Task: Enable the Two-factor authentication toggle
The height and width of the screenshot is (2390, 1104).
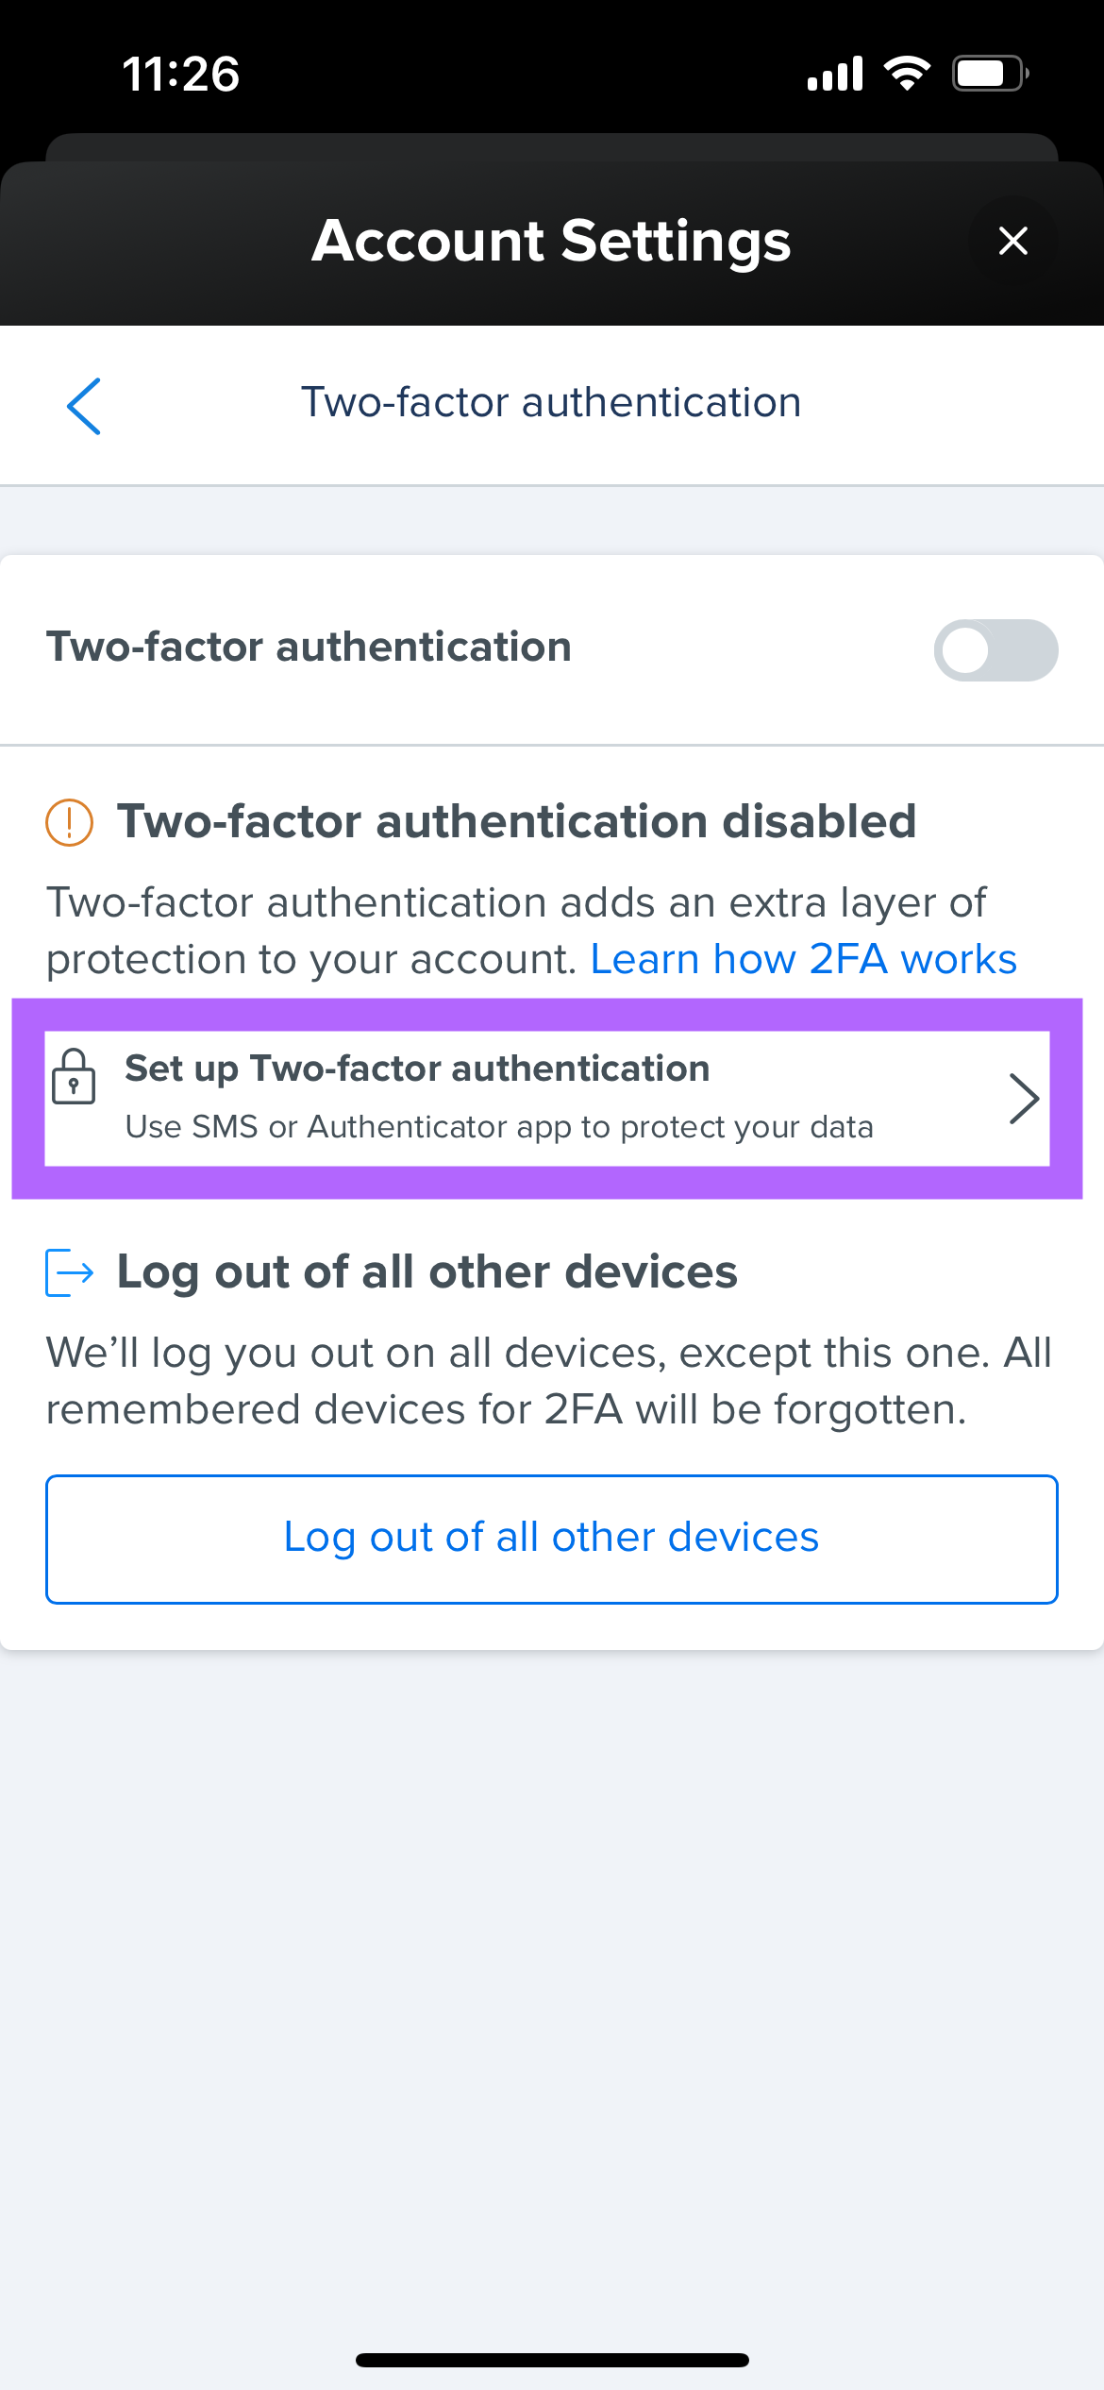Action: 996,650
